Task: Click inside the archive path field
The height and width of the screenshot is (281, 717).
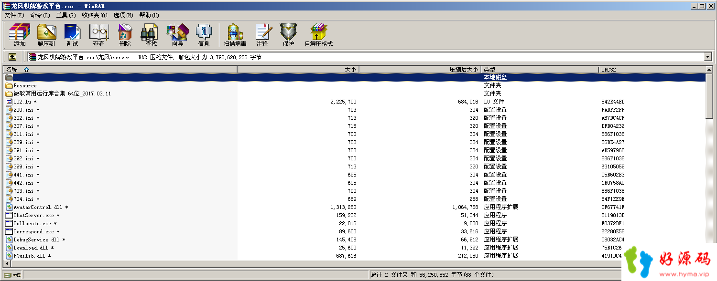Action: pos(366,57)
